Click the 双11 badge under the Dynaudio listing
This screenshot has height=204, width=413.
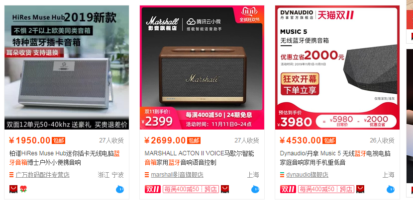[x=288, y=189]
